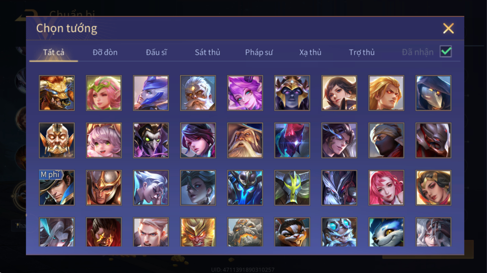The image size is (487, 273).
Task: Close the Chọn tướng dialog
Action: pos(448,28)
